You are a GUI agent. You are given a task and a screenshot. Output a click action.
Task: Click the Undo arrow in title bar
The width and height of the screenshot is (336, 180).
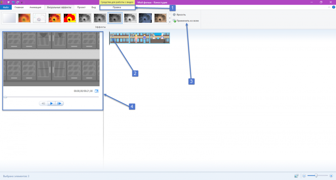pos(13,2)
